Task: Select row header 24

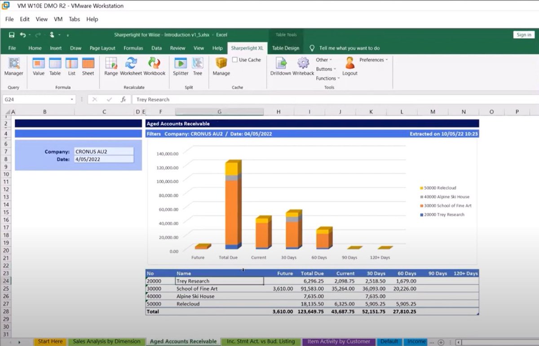Action: (x=5, y=281)
